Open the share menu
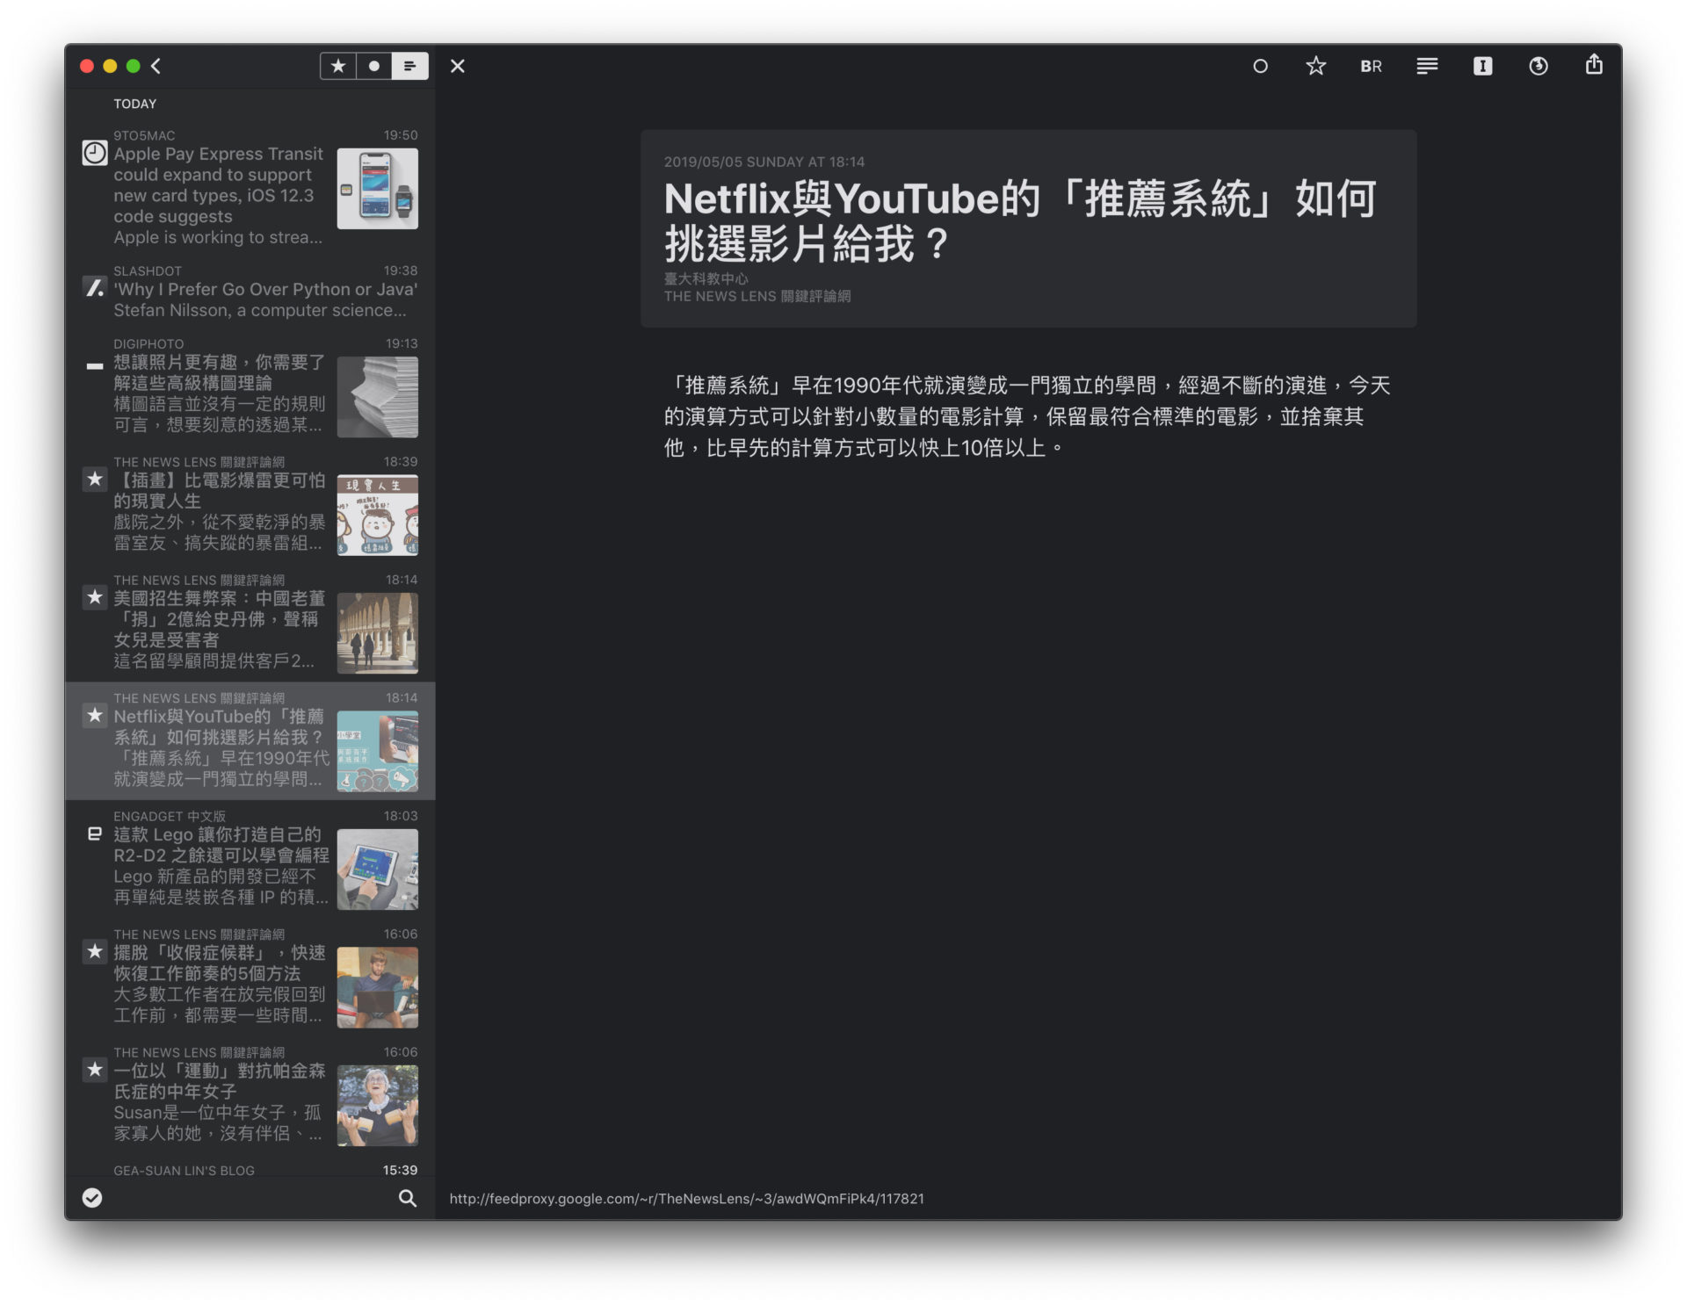This screenshot has height=1306, width=1687. coord(1594,64)
